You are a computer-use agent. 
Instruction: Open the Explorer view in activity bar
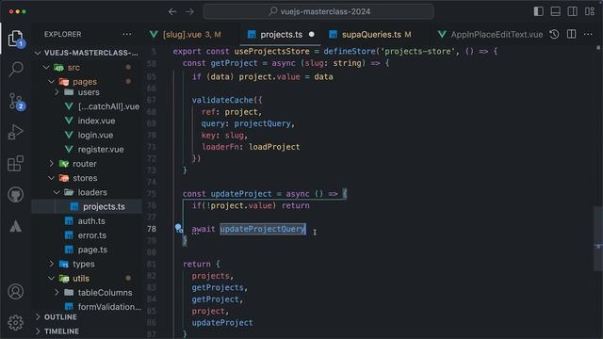point(15,39)
